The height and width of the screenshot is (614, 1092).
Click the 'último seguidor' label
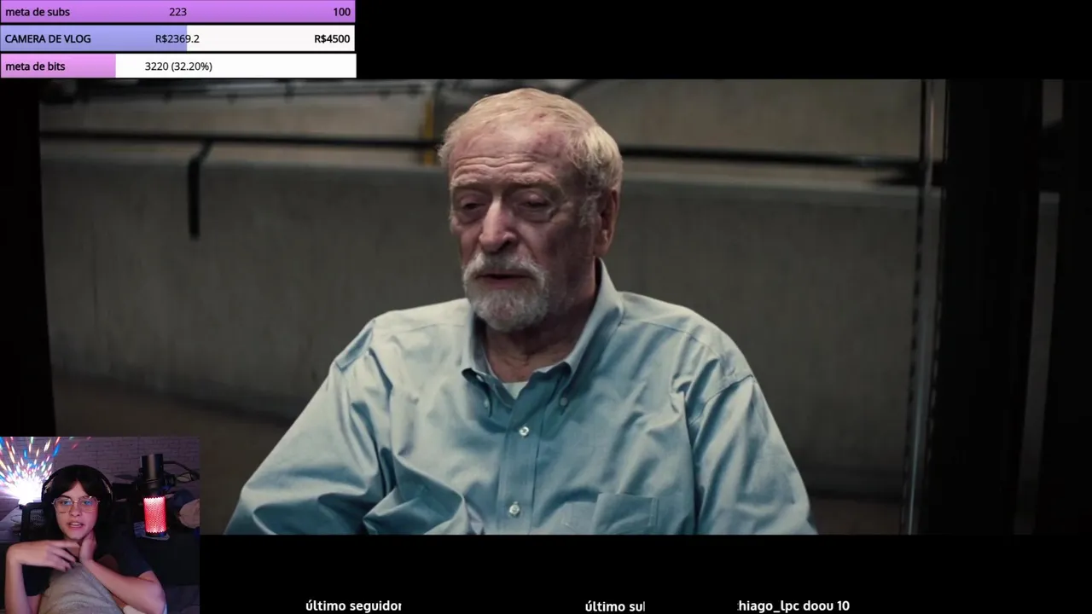(353, 605)
